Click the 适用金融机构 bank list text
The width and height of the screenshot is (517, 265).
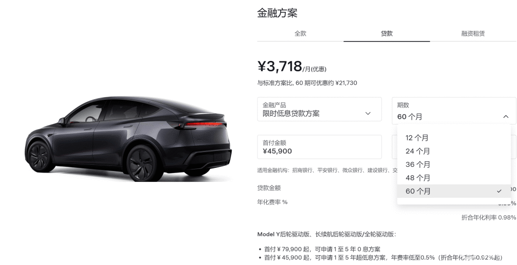(x=327, y=170)
